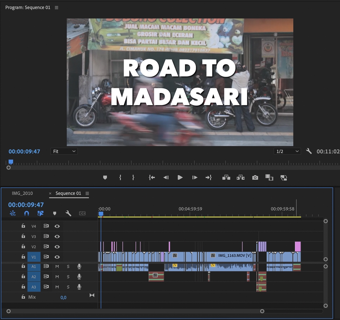Toggle lock on V1 track
Screen dimensions: 340x320
coord(23,256)
